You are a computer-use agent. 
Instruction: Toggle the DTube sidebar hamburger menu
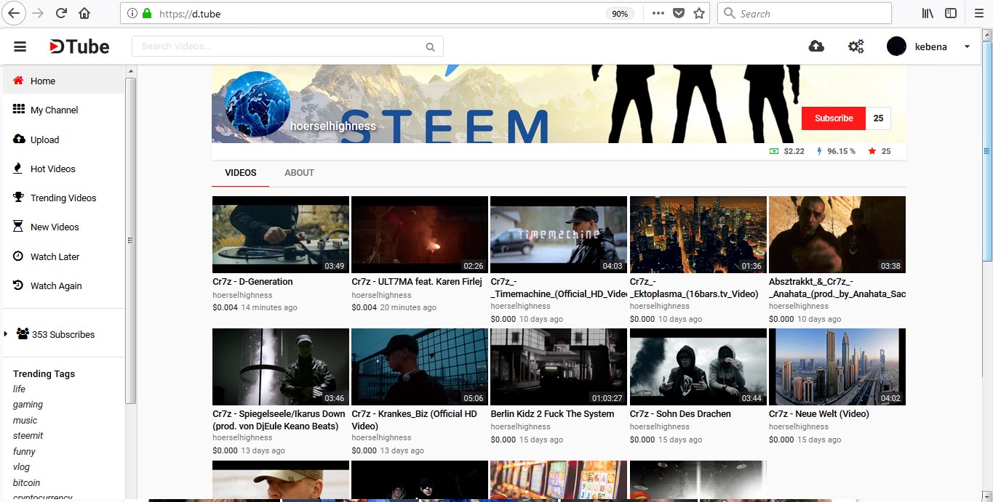20,46
